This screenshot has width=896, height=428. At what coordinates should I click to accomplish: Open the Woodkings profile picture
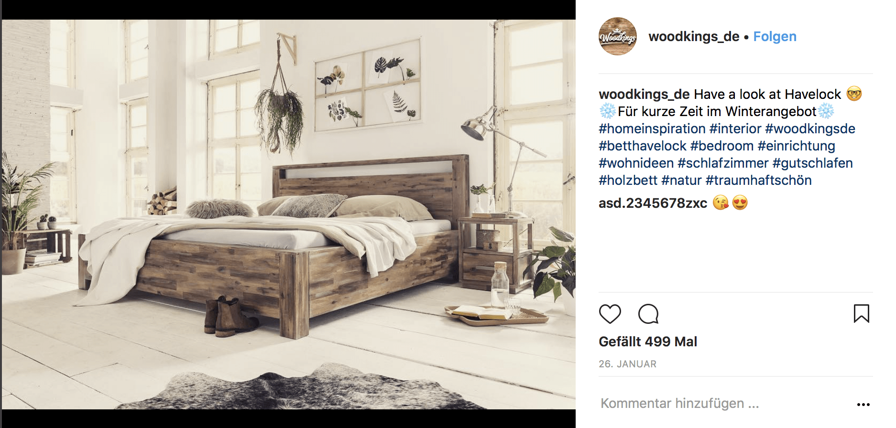[x=618, y=36]
